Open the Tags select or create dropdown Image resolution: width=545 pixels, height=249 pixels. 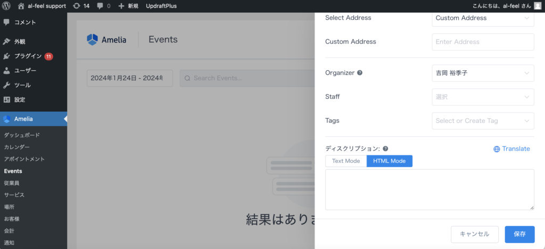tap(483, 121)
